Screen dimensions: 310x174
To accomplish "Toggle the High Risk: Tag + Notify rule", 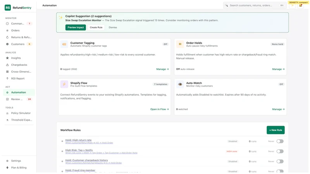I will point(280,151).
